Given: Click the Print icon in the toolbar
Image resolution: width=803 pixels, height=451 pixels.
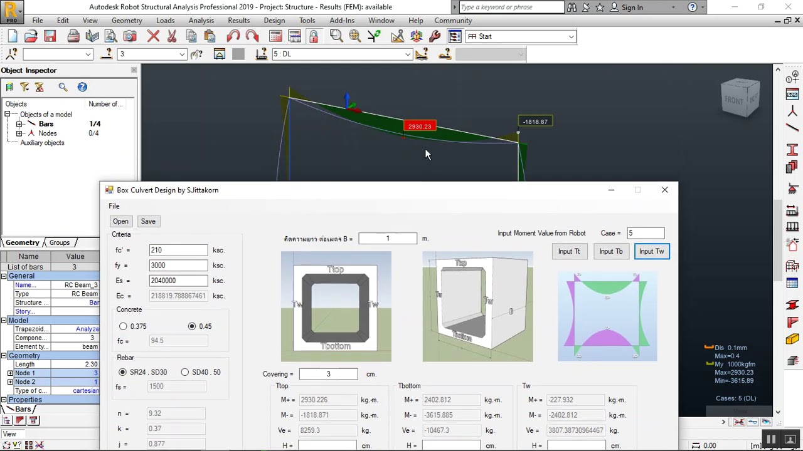Looking at the screenshot, I should pyautogui.click(x=73, y=36).
